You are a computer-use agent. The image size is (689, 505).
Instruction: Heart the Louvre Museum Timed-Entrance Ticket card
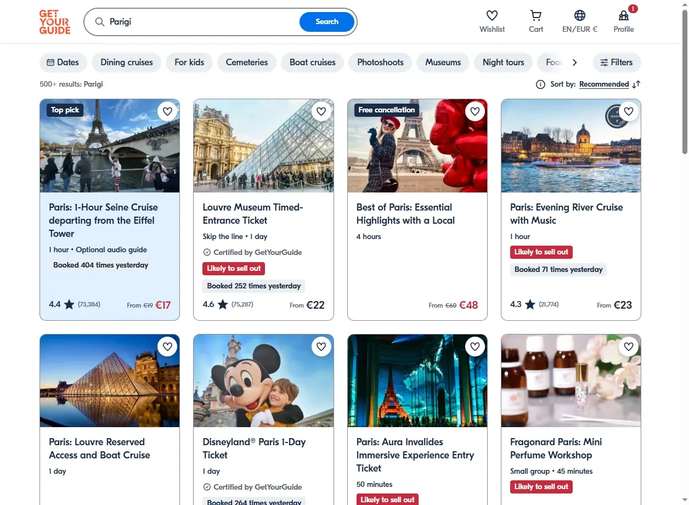[x=321, y=111]
